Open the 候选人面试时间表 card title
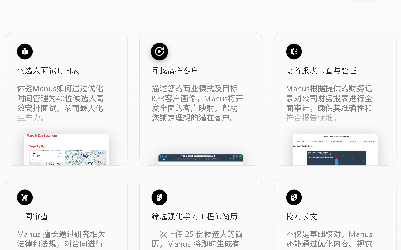The width and height of the screenshot is (401, 250). click(x=48, y=71)
